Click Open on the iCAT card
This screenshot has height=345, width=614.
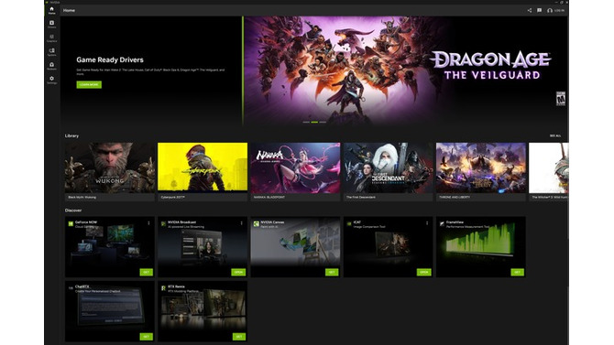click(424, 272)
